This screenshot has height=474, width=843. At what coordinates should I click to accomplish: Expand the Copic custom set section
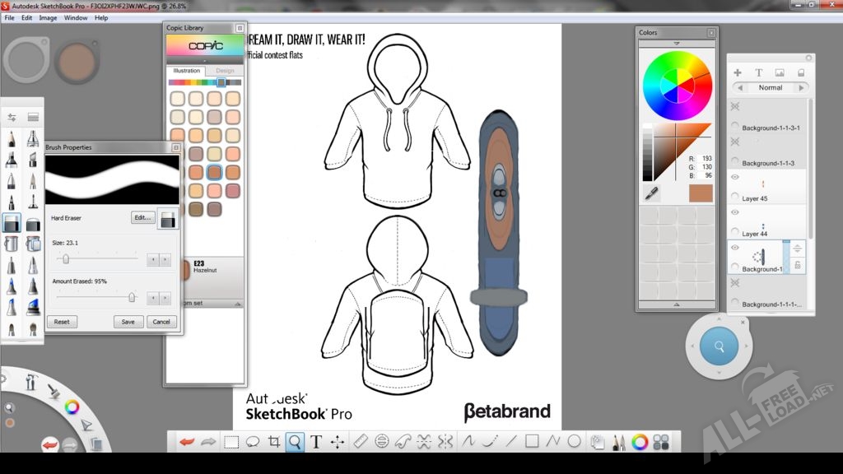238,303
